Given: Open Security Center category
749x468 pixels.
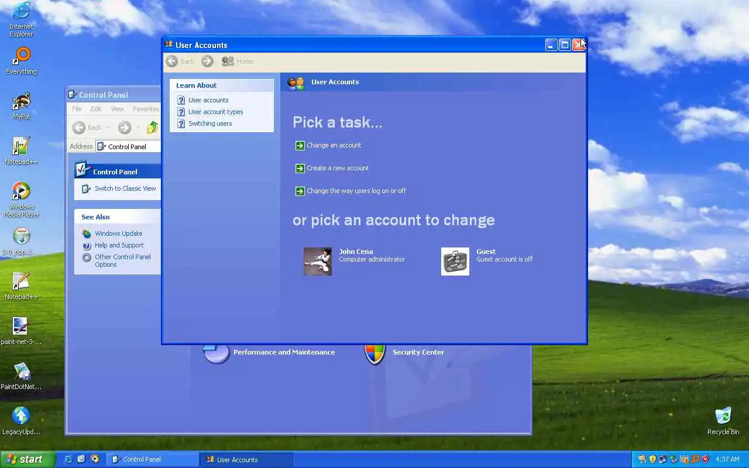Looking at the screenshot, I should pyautogui.click(x=418, y=352).
